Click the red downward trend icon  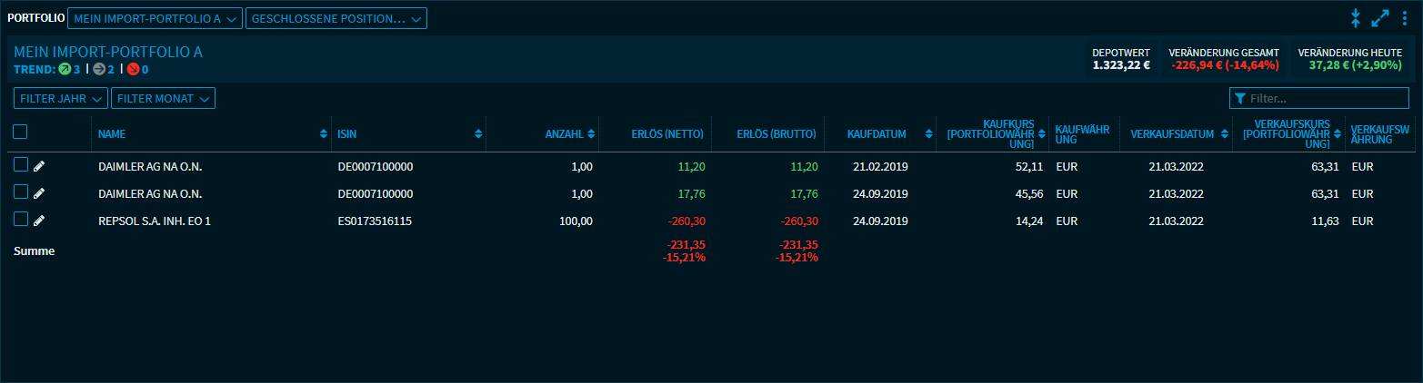click(x=133, y=69)
